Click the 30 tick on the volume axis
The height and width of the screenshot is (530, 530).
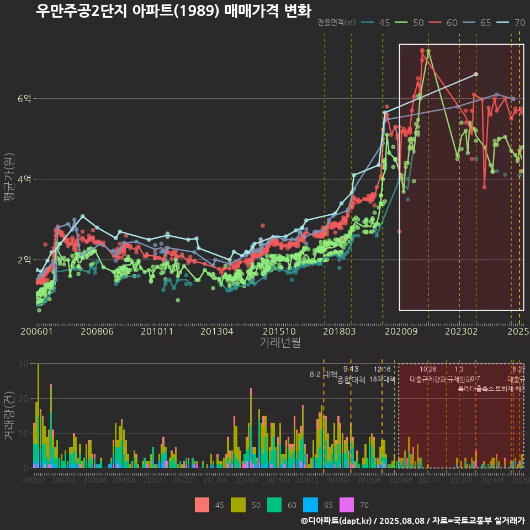click(x=23, y=364)
